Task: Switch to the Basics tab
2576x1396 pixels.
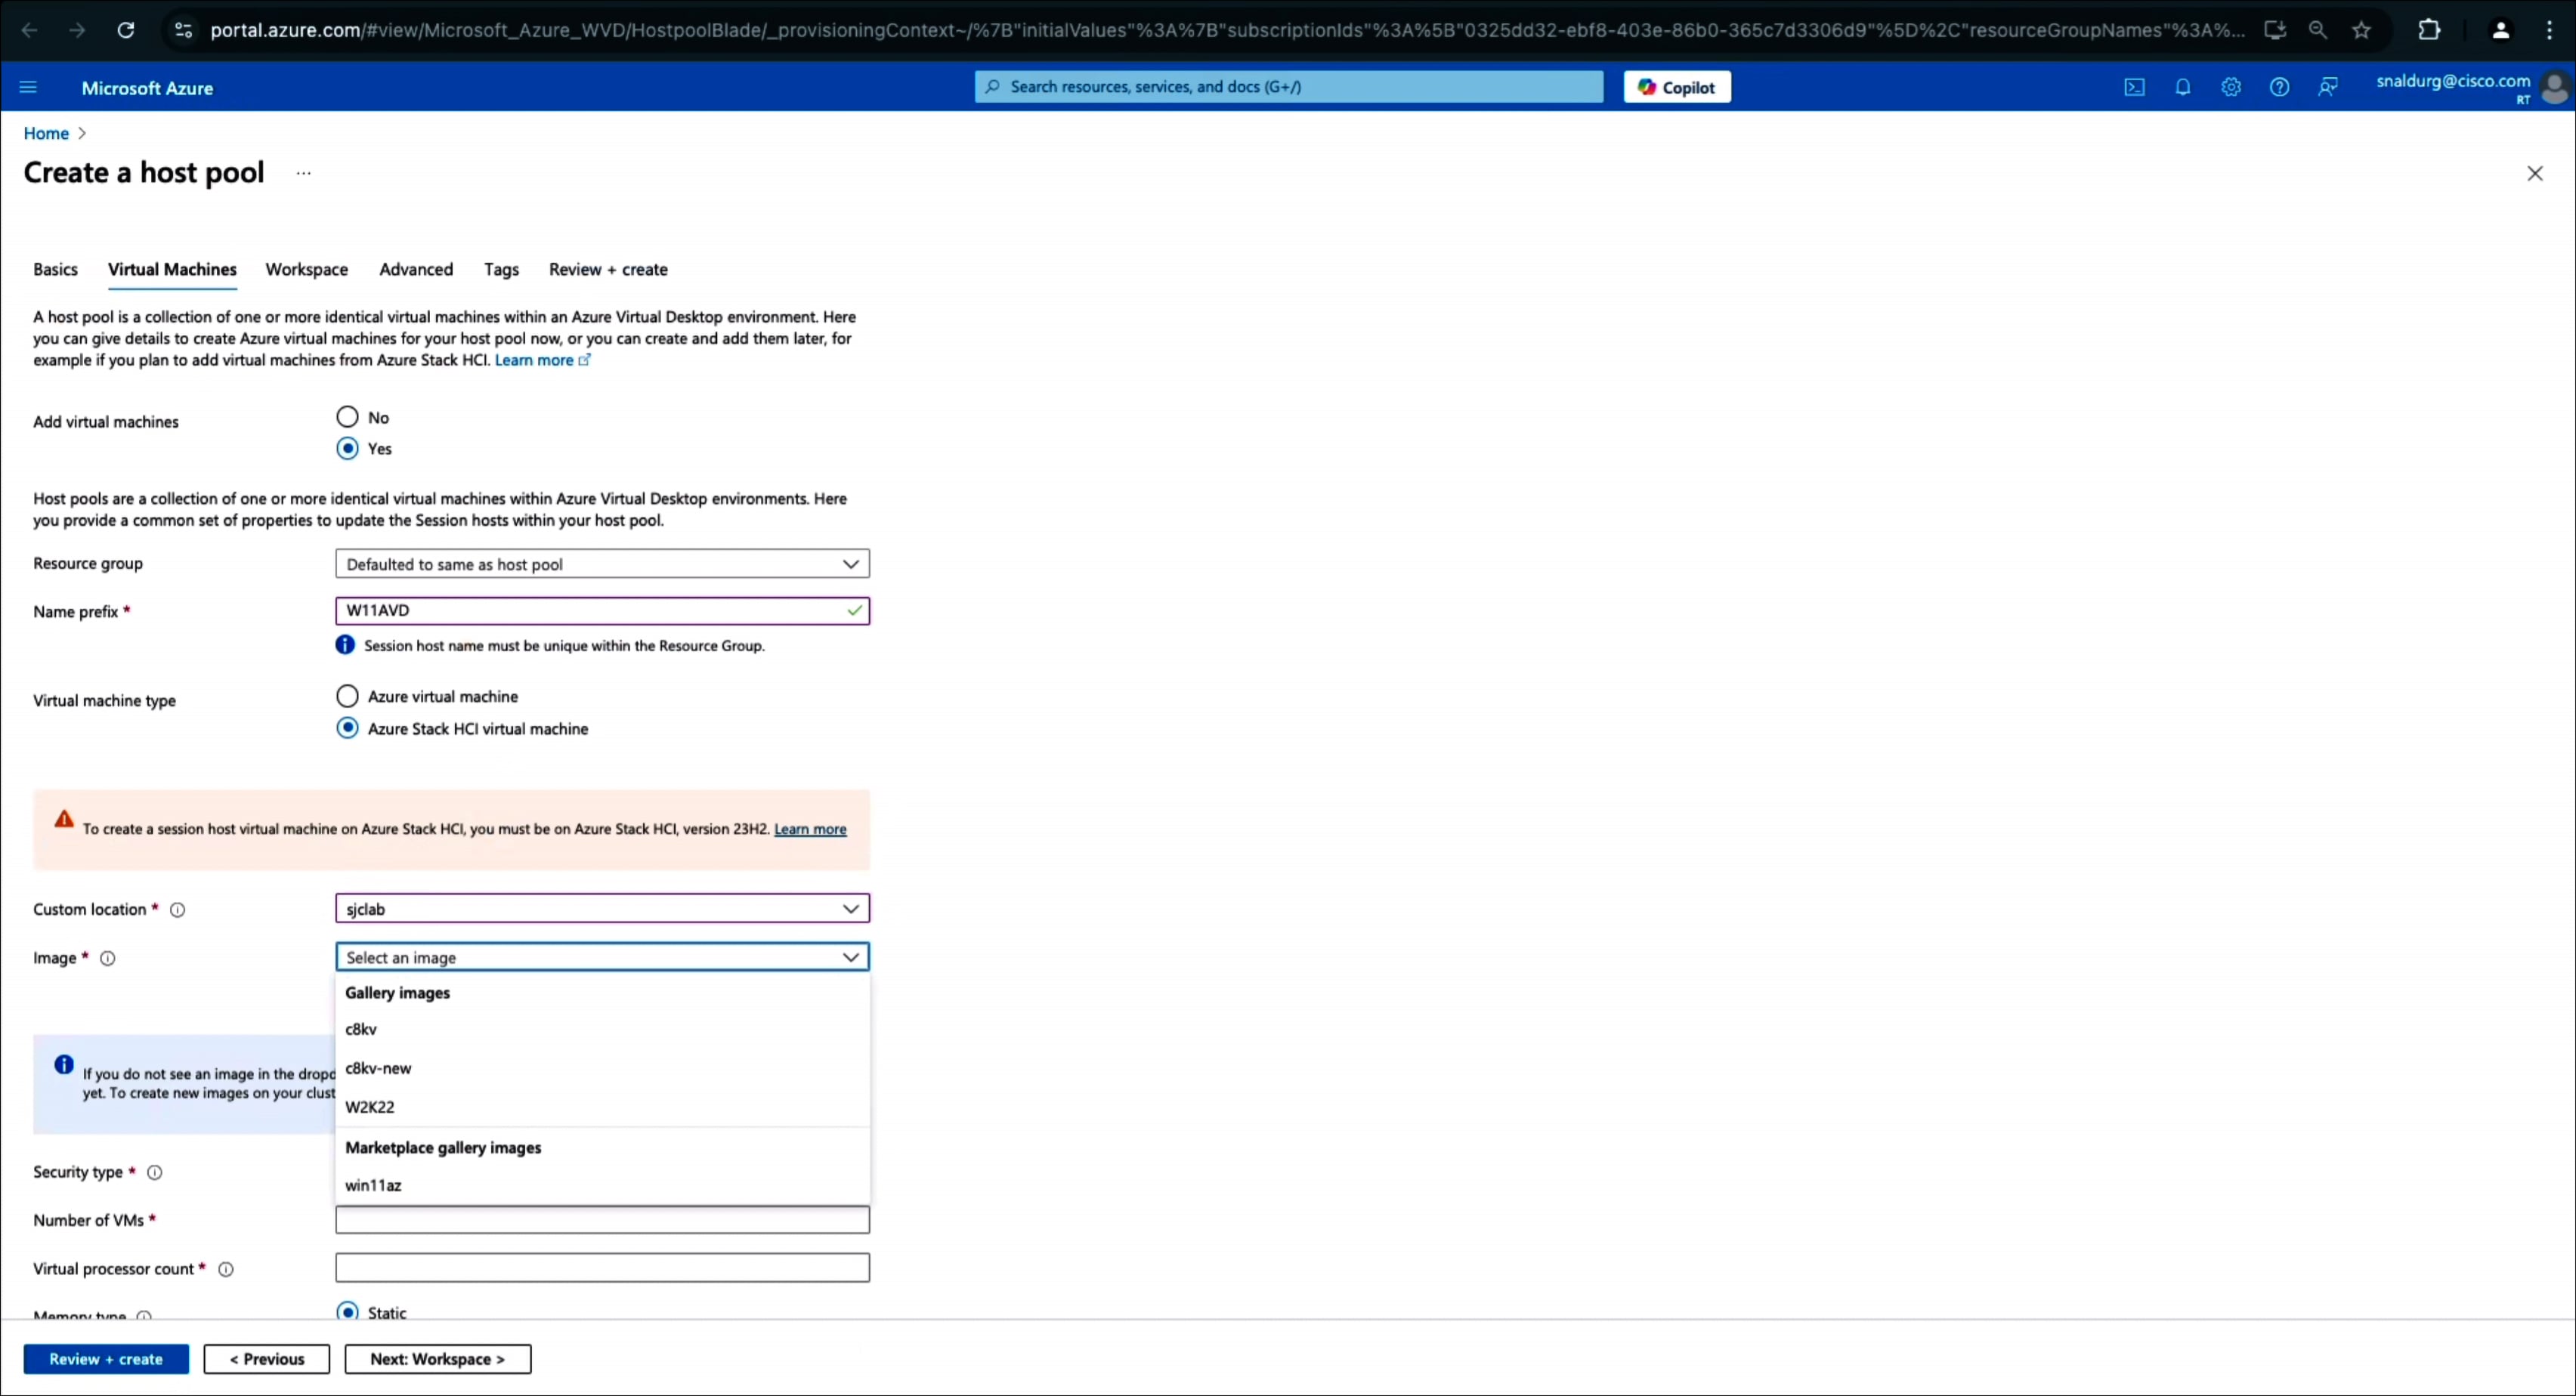Action: point(55,269)
